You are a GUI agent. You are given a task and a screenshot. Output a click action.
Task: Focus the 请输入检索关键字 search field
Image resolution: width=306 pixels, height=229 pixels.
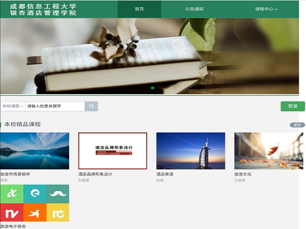[x=55, y=106]
